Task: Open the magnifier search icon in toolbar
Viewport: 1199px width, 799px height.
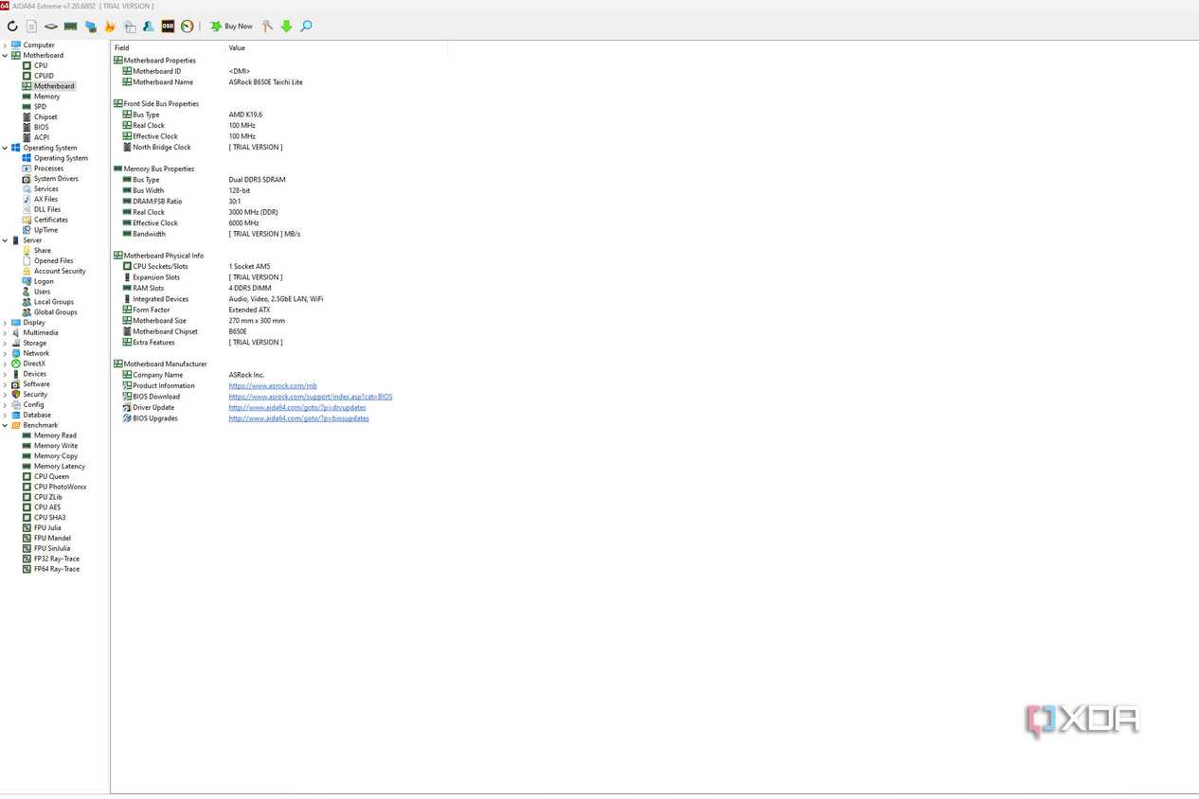Action: (306, 27)
